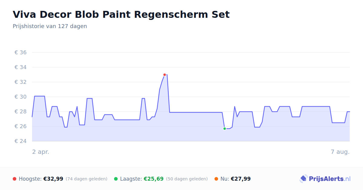Click the 7 aug. end date label
This screenshot has width=363, height=190.
340,152
